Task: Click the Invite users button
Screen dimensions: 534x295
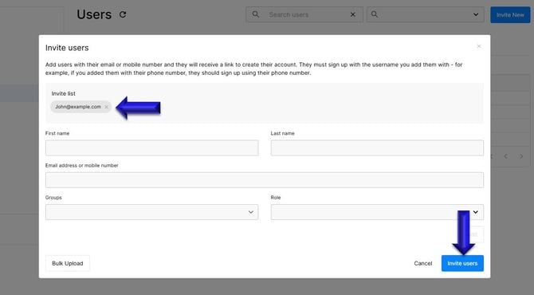Action: pos(462,263)
